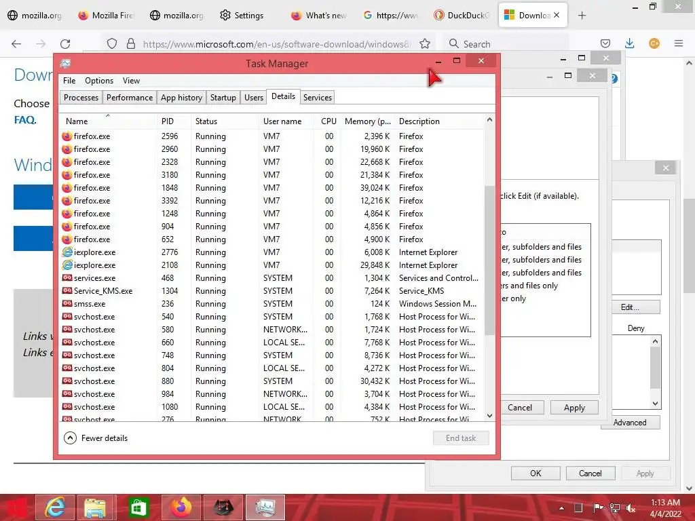Sort by Name column header
695x521 pixels.
(108, 121)
